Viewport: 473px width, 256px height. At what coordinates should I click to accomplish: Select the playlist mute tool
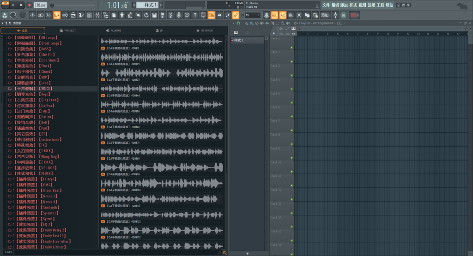click(262, 23)
